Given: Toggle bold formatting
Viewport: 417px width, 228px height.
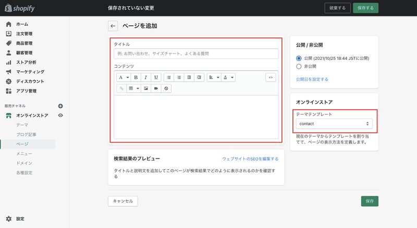Looking at the screenshot, I should click(x=136, y=78).
